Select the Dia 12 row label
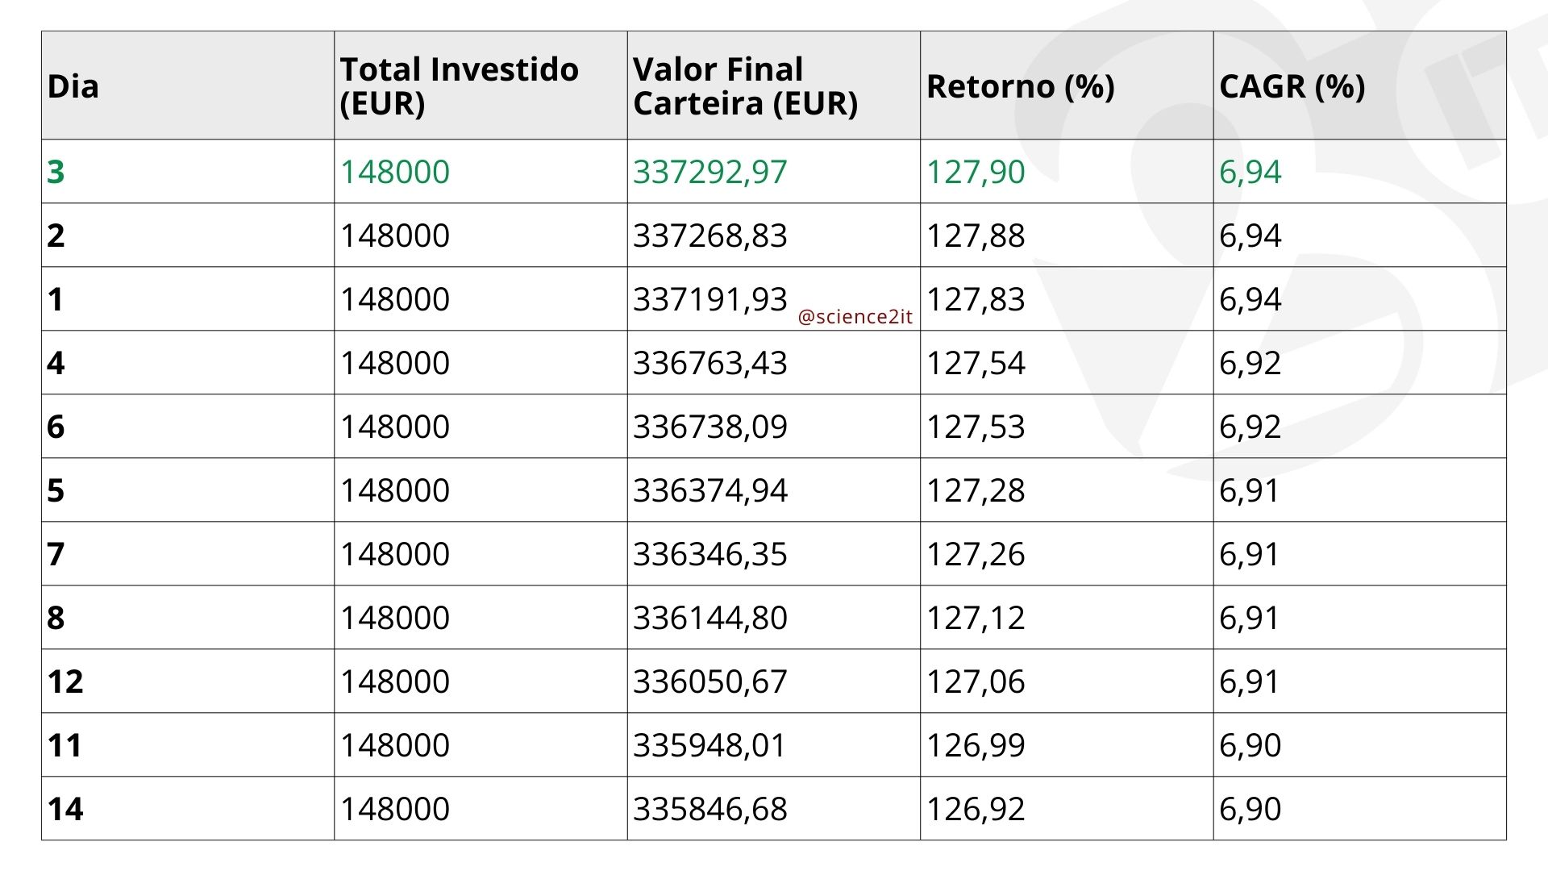This screenshot has width=1548, height=871. tap(65, 681)
